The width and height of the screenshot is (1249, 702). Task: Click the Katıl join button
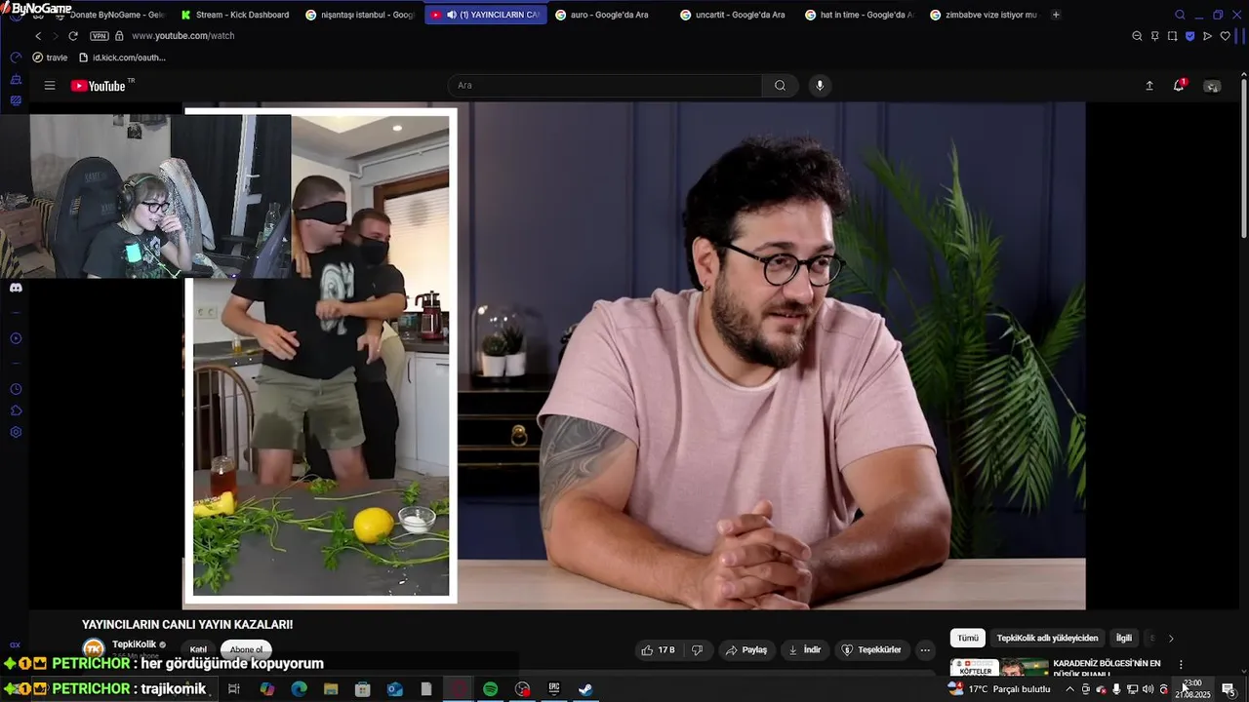click(198, 649)
